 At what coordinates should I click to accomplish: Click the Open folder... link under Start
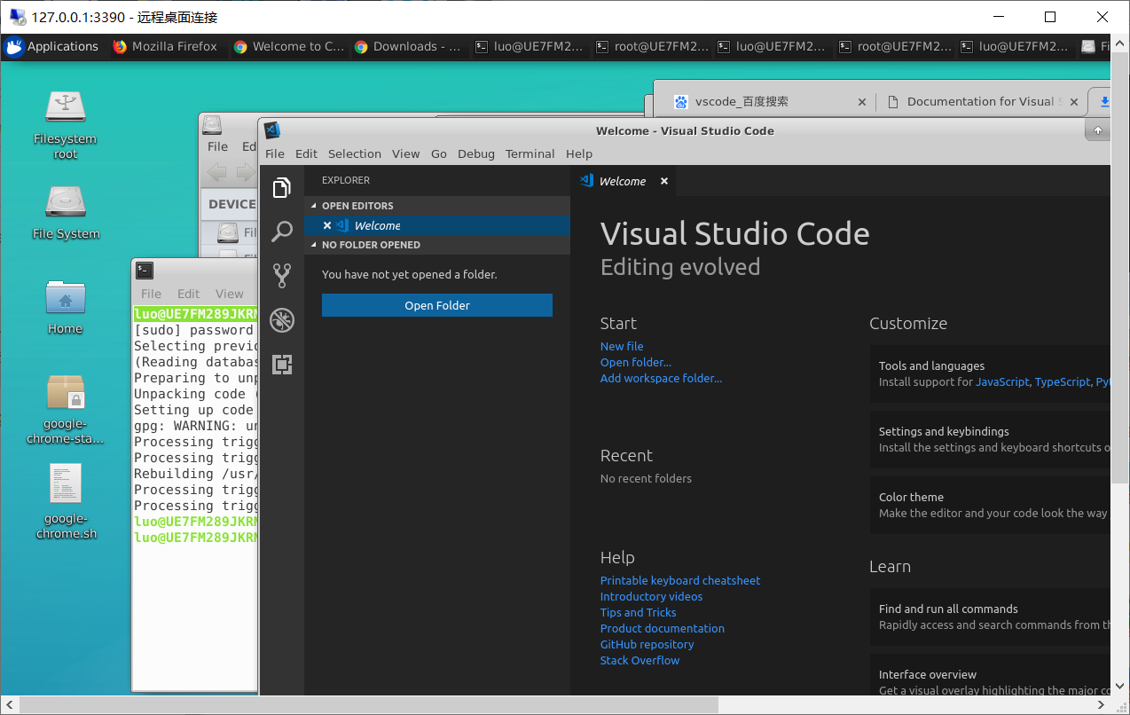coord(636,362)
